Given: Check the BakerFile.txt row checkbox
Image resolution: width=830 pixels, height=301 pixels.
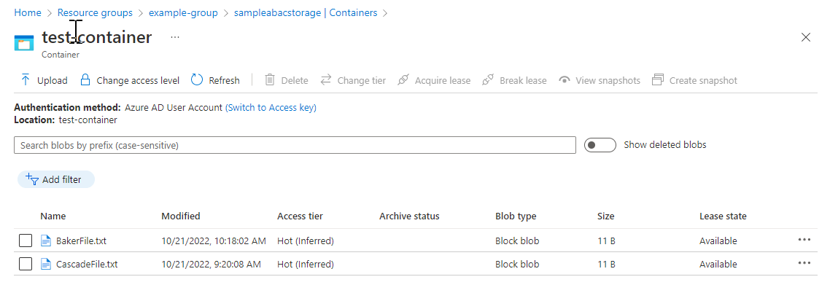Looking at the screenshot, I should pos(26,241).
